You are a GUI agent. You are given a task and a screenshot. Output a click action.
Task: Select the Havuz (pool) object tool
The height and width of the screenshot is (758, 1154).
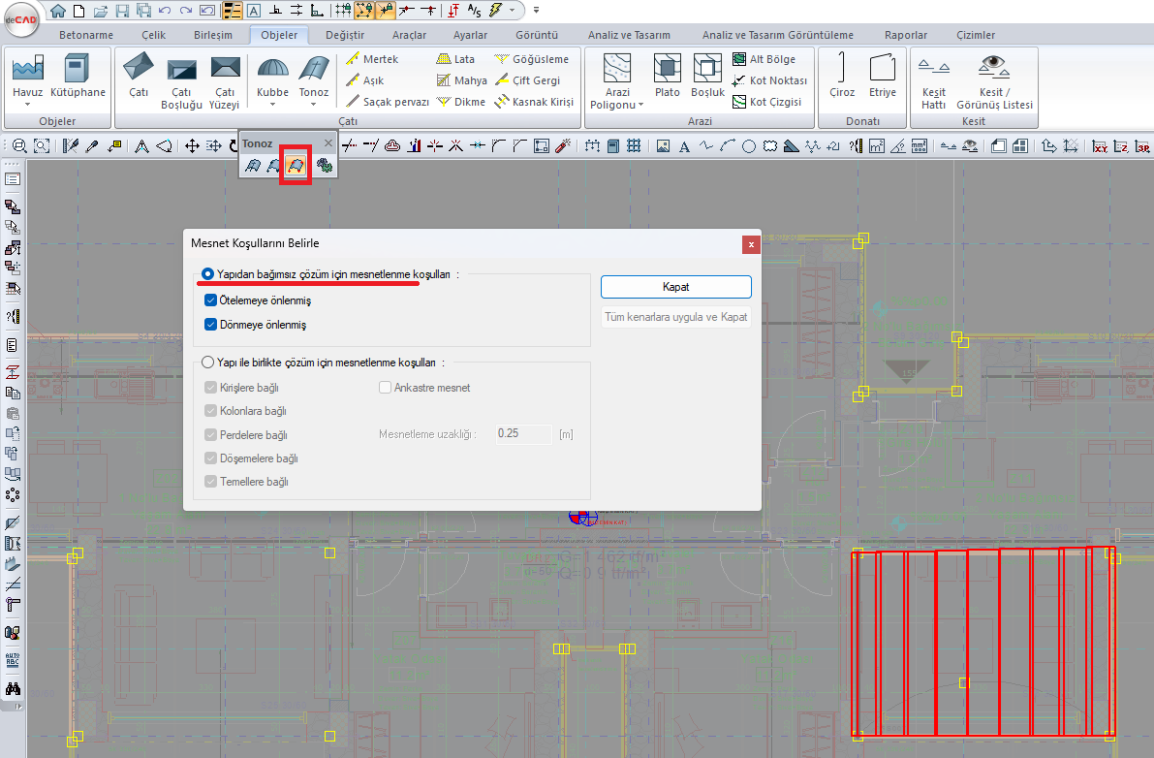click(27, 76)
